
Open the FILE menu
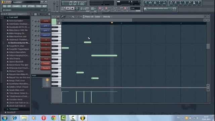[x=4, y=6]
